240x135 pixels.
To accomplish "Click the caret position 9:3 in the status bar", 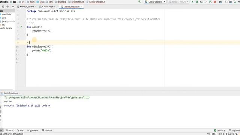I will pyautogui.click(x=208, y=134).
